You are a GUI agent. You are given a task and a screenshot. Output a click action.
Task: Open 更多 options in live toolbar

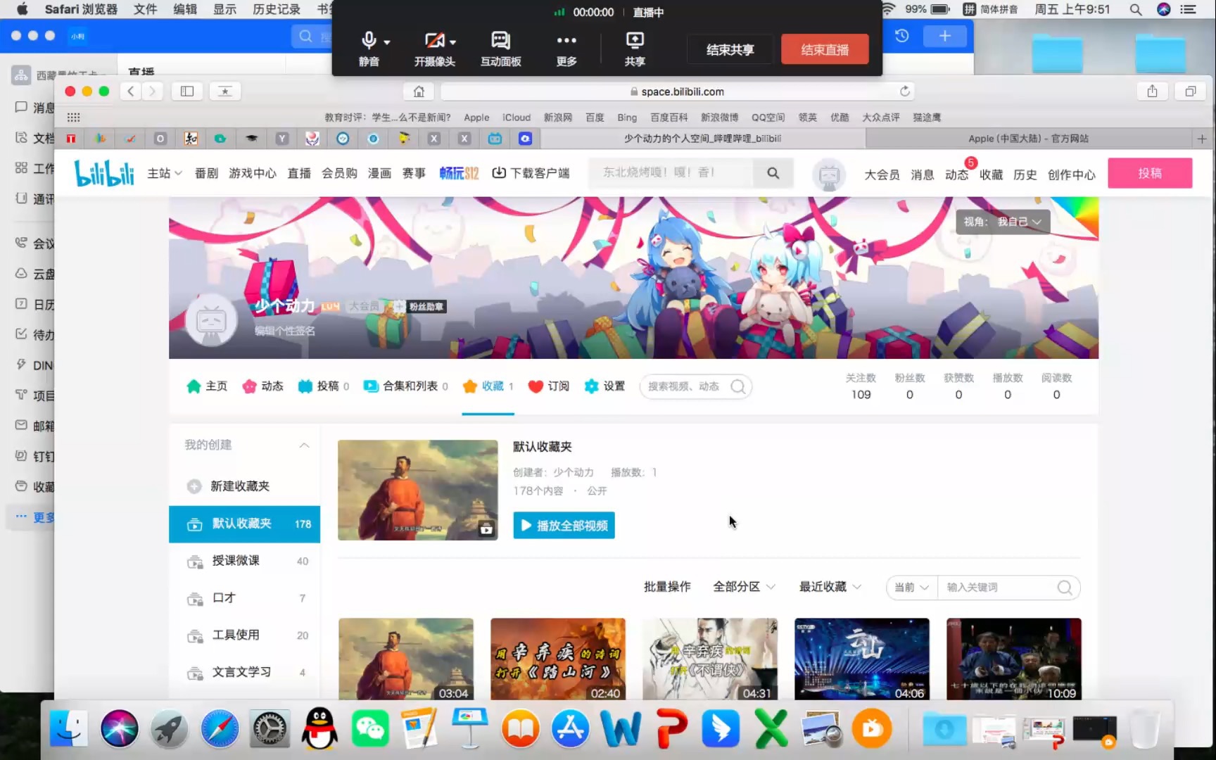click(566, 49)
